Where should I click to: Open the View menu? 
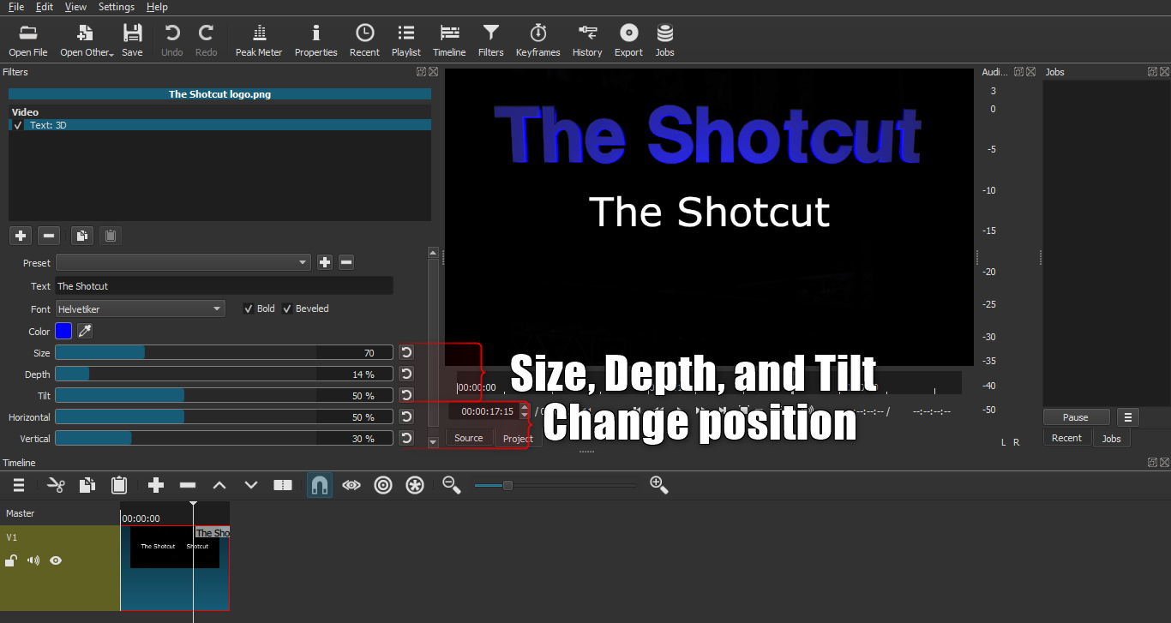click(75, 7)
